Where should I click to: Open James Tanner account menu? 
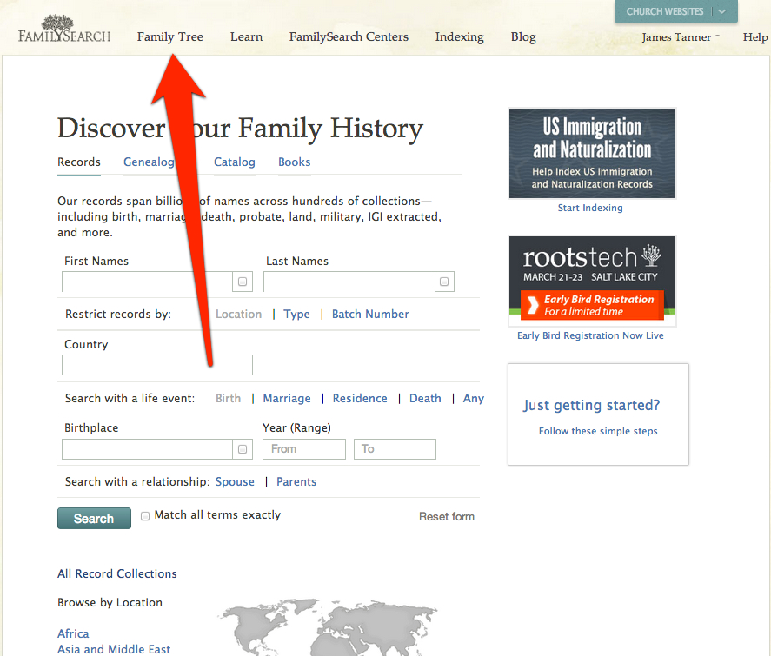(x=681, y=37)
